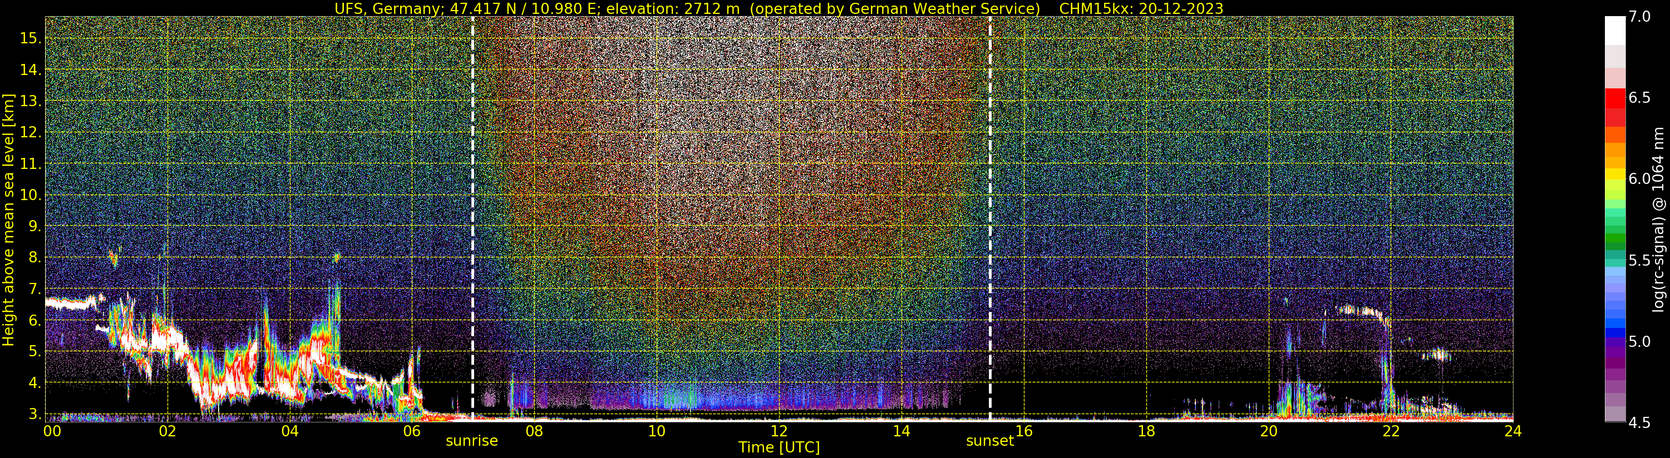Click the '9.' height tick label
Viewport: 1670px width, 458px height.
pos(35,226)
